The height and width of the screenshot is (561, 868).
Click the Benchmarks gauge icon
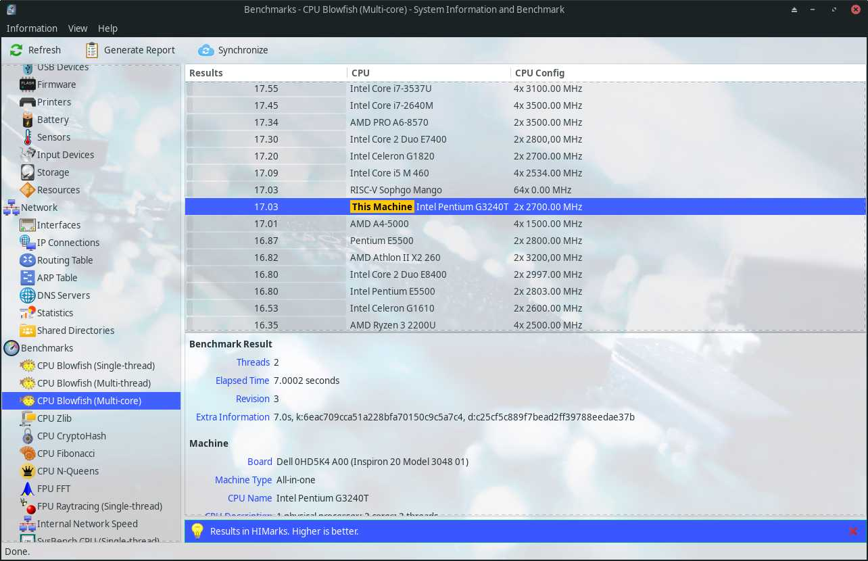point(11,348)
